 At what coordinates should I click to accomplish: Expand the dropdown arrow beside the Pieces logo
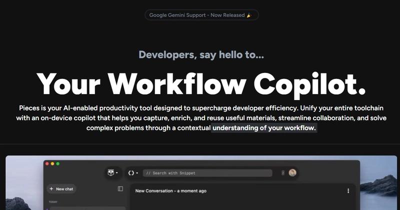tap(117, 172)
